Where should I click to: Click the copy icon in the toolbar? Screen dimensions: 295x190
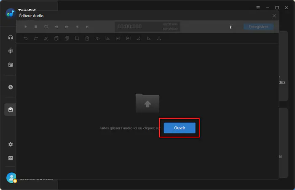pyautogui.click(x=56, y=38)
